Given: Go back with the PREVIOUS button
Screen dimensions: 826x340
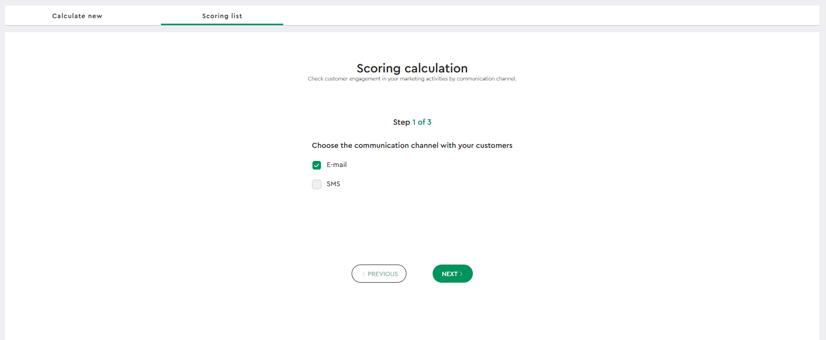Looking at the screenshot, I should click(x=379, y=274).
